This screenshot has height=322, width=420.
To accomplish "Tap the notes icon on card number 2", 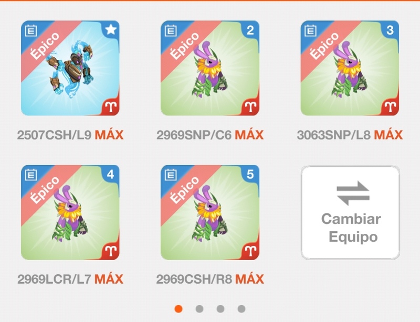I will [x=171, y=30].
